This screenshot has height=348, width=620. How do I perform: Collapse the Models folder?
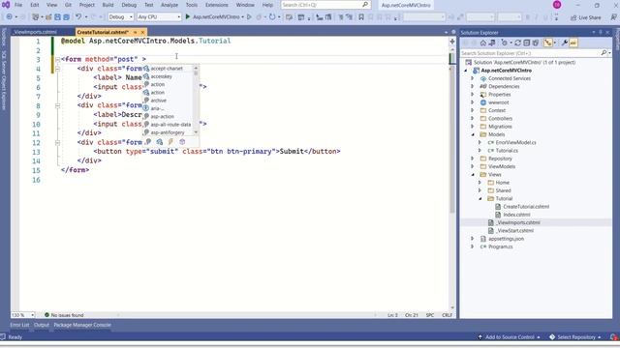(x=473, y=134)
